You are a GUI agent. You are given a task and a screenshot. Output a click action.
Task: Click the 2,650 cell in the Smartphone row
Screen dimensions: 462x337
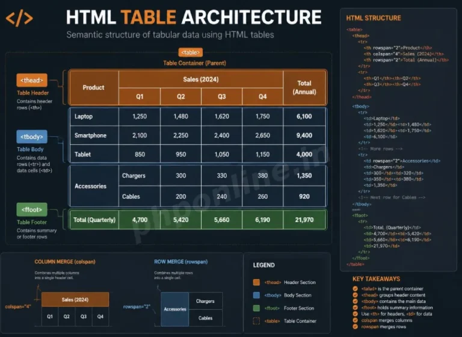(262, 135)
